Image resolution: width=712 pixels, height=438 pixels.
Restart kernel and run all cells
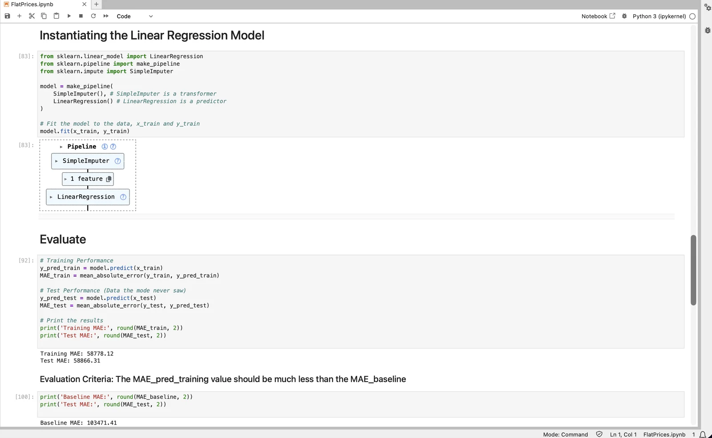click(106, 16)
